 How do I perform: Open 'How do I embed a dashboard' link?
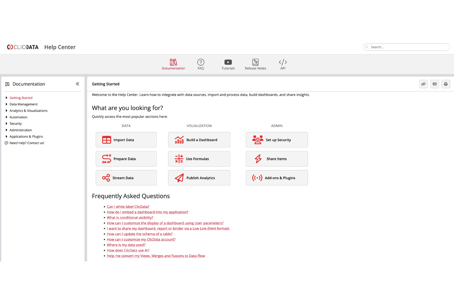coord(148,212)
